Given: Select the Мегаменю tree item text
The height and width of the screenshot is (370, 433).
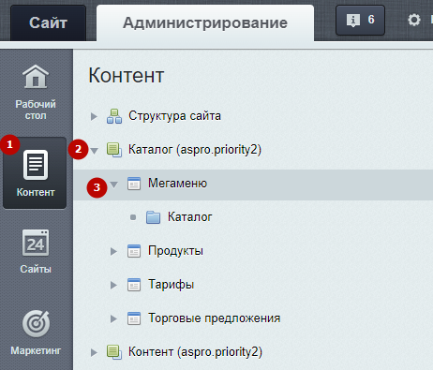Looking at the screenshot, I should [x=177, y=184].
